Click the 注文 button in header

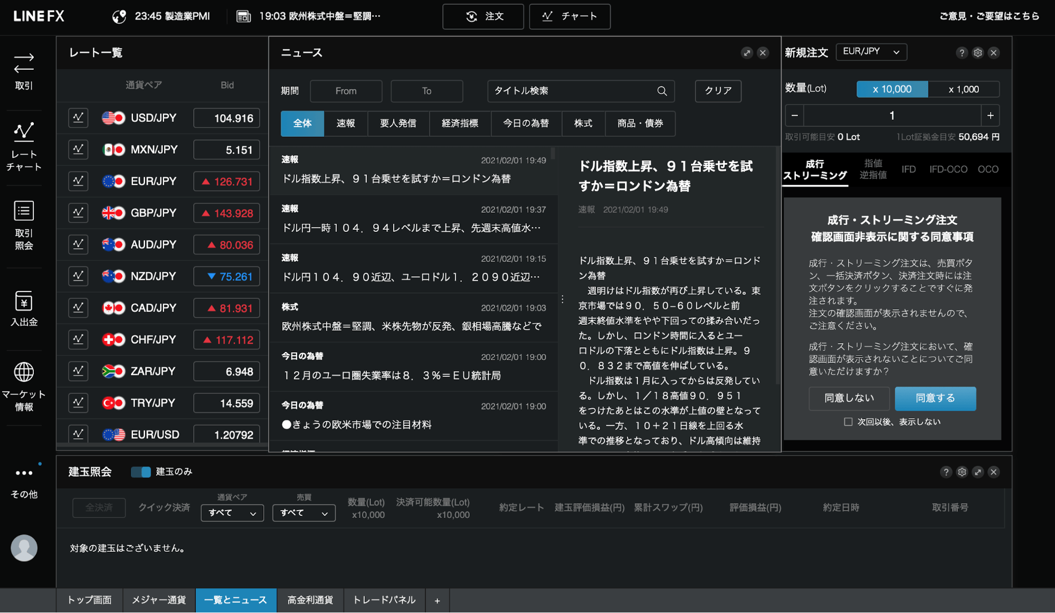(x=483, y=16)
